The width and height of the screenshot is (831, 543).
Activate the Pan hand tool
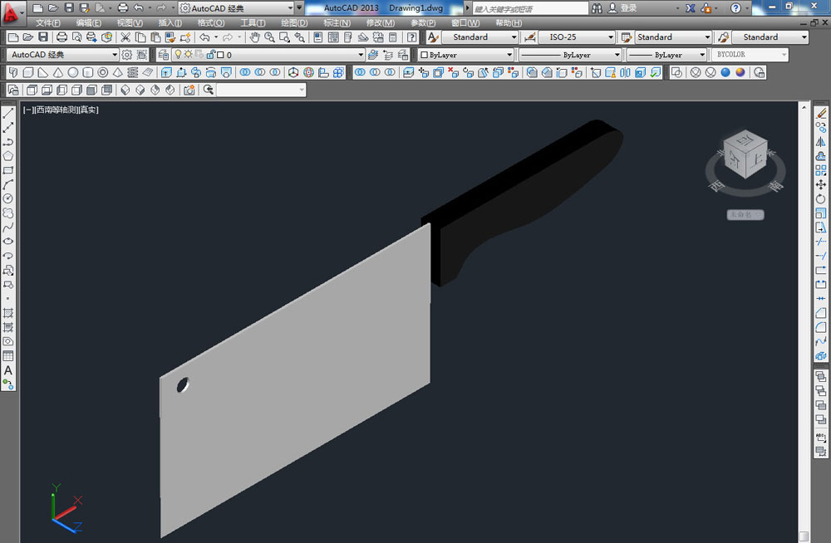[x=255, y=37]
